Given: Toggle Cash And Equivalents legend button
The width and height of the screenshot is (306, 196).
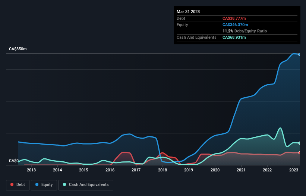Looking at the screenshot, I should pos(86,185).
